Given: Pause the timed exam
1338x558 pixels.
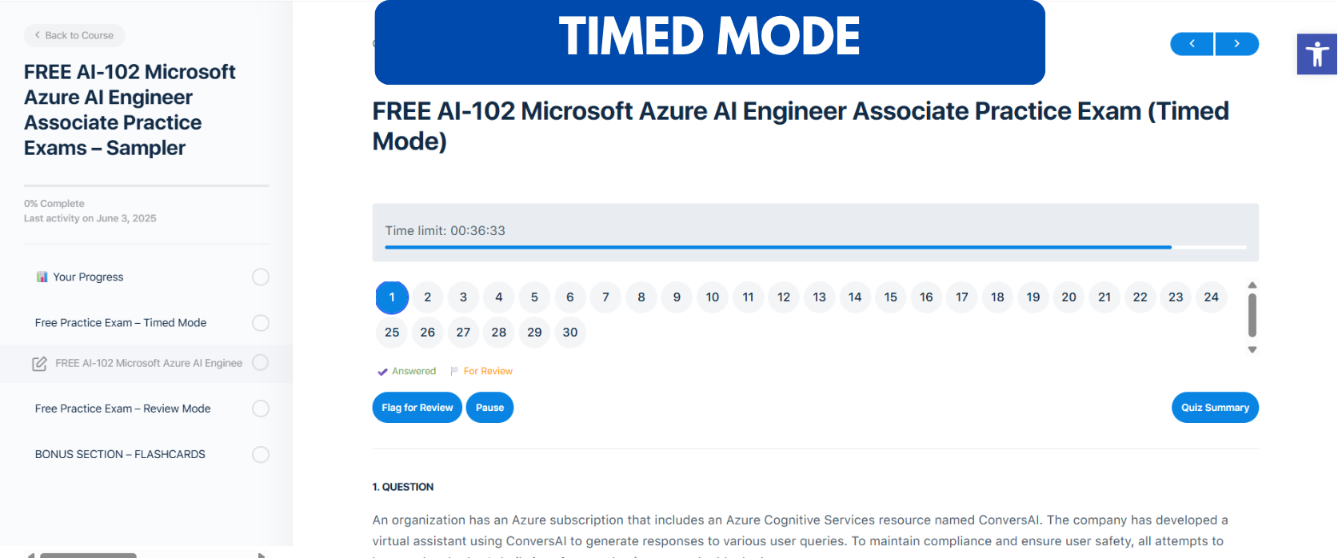Looking at the screenshot, I should click(x=489, y=407).
